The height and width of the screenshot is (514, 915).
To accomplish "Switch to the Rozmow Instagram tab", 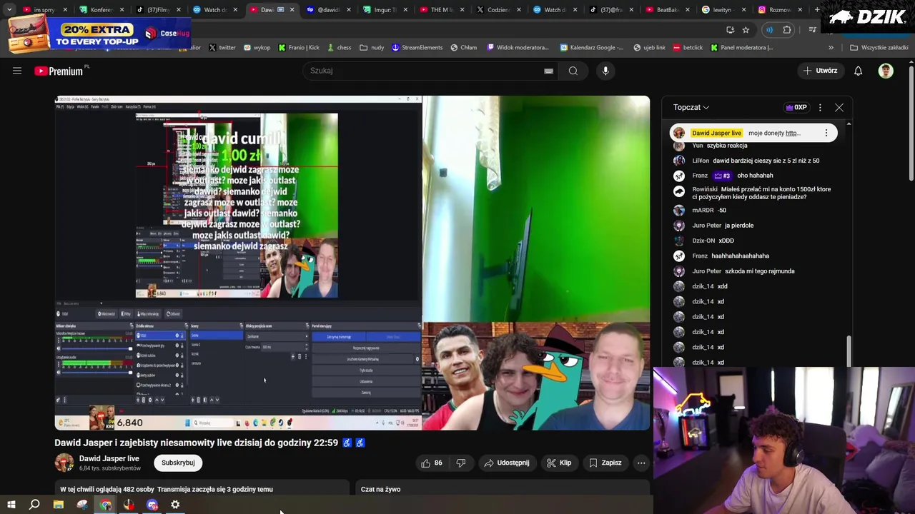I will tap(780, 10).
